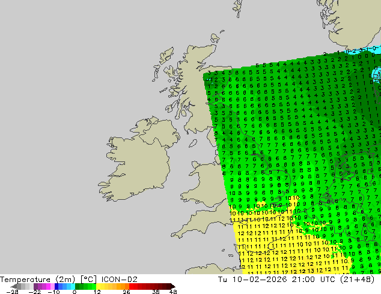This screenshot has width=381, height=294.
Task: Click the '10-02-2026' forecast date
Action: pyautogui.click(x=259, y=280)
